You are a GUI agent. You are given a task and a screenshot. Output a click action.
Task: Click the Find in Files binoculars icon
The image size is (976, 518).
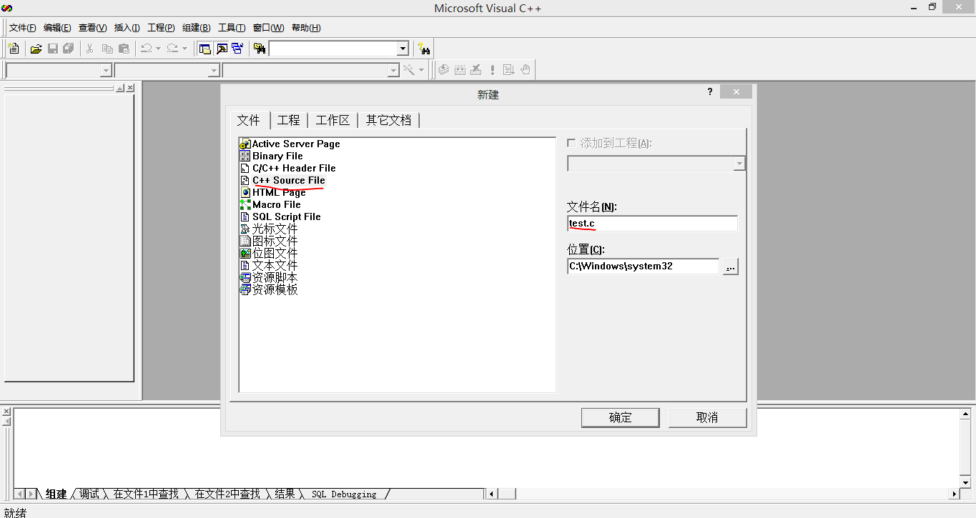click(260, 49)
